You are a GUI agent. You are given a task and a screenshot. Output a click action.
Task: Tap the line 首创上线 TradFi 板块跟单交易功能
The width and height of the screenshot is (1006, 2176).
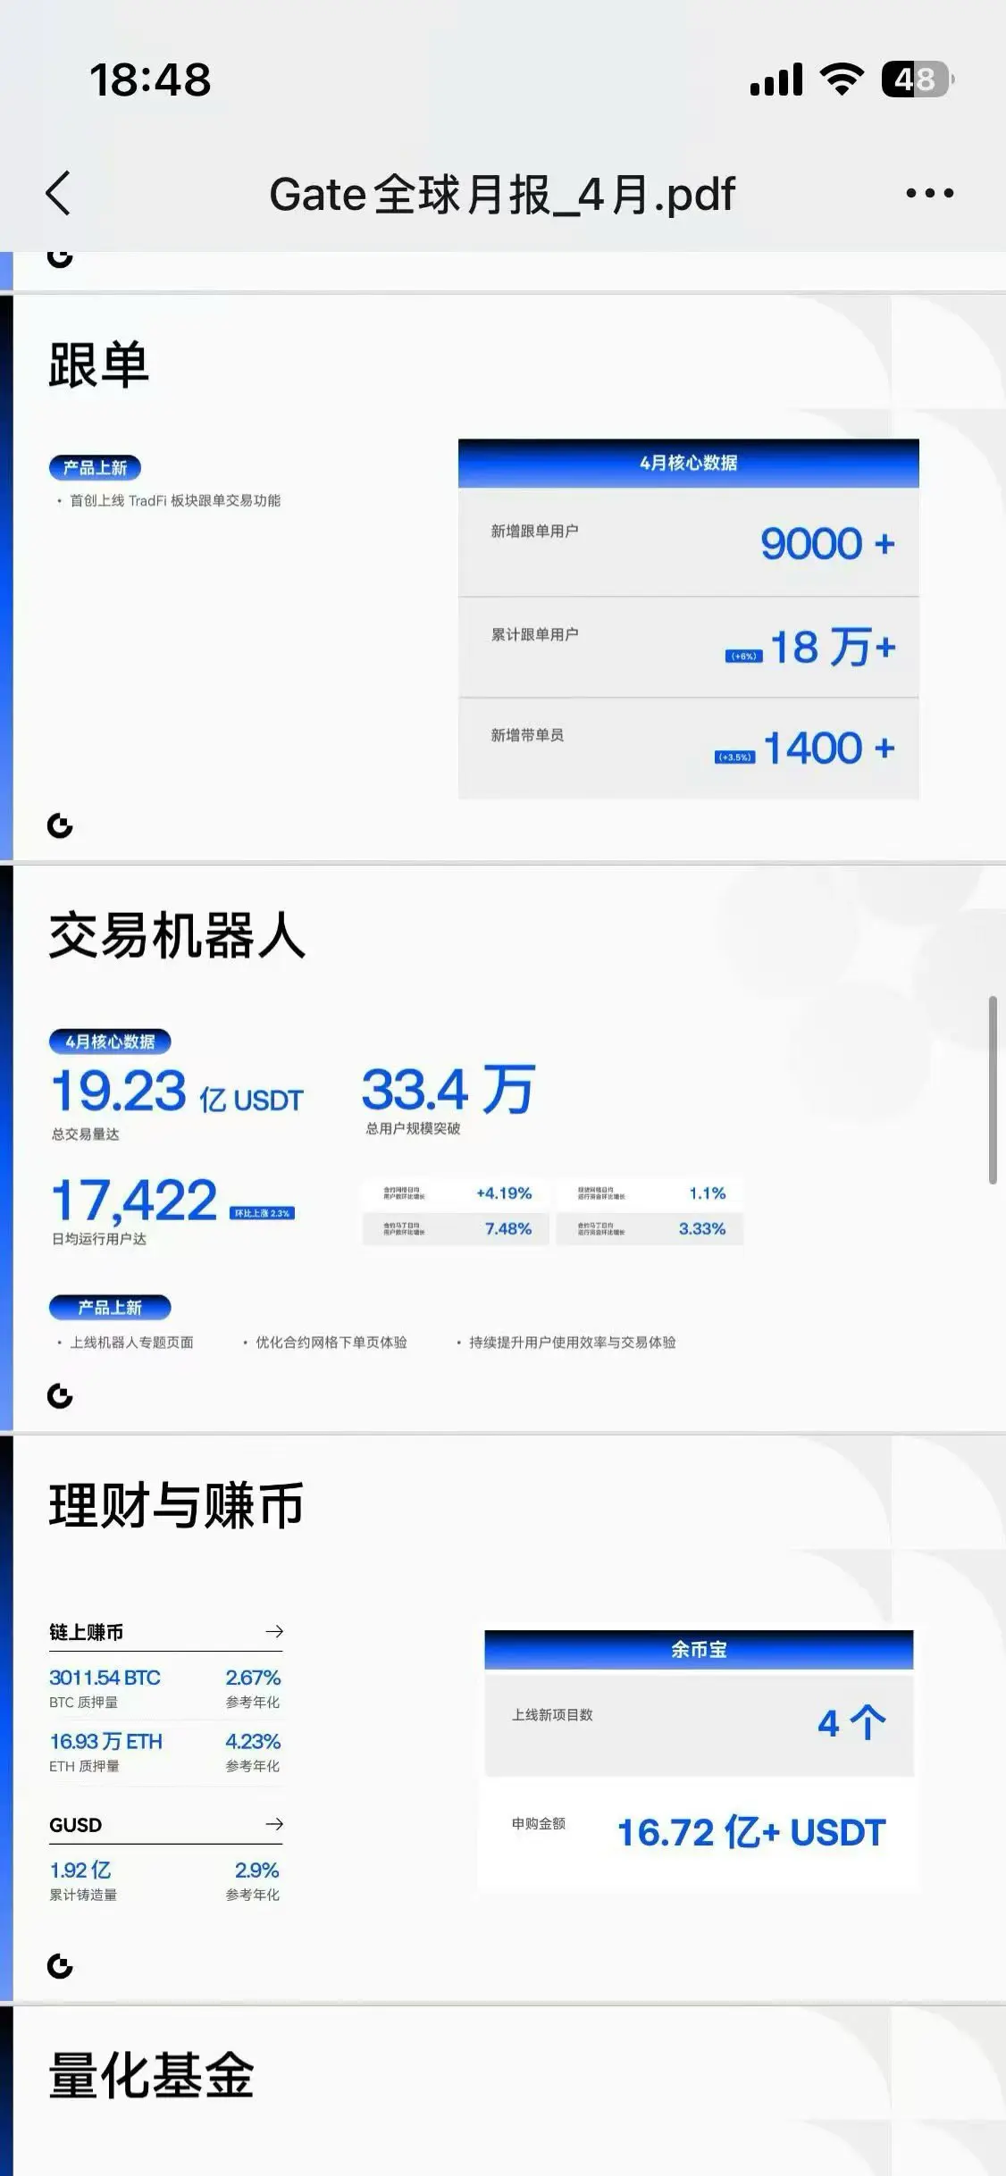175,500
